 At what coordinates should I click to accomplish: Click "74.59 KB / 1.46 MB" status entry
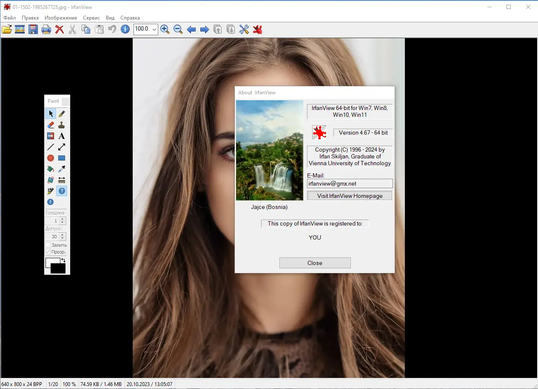pyautogui.click(x=101, y=384)
